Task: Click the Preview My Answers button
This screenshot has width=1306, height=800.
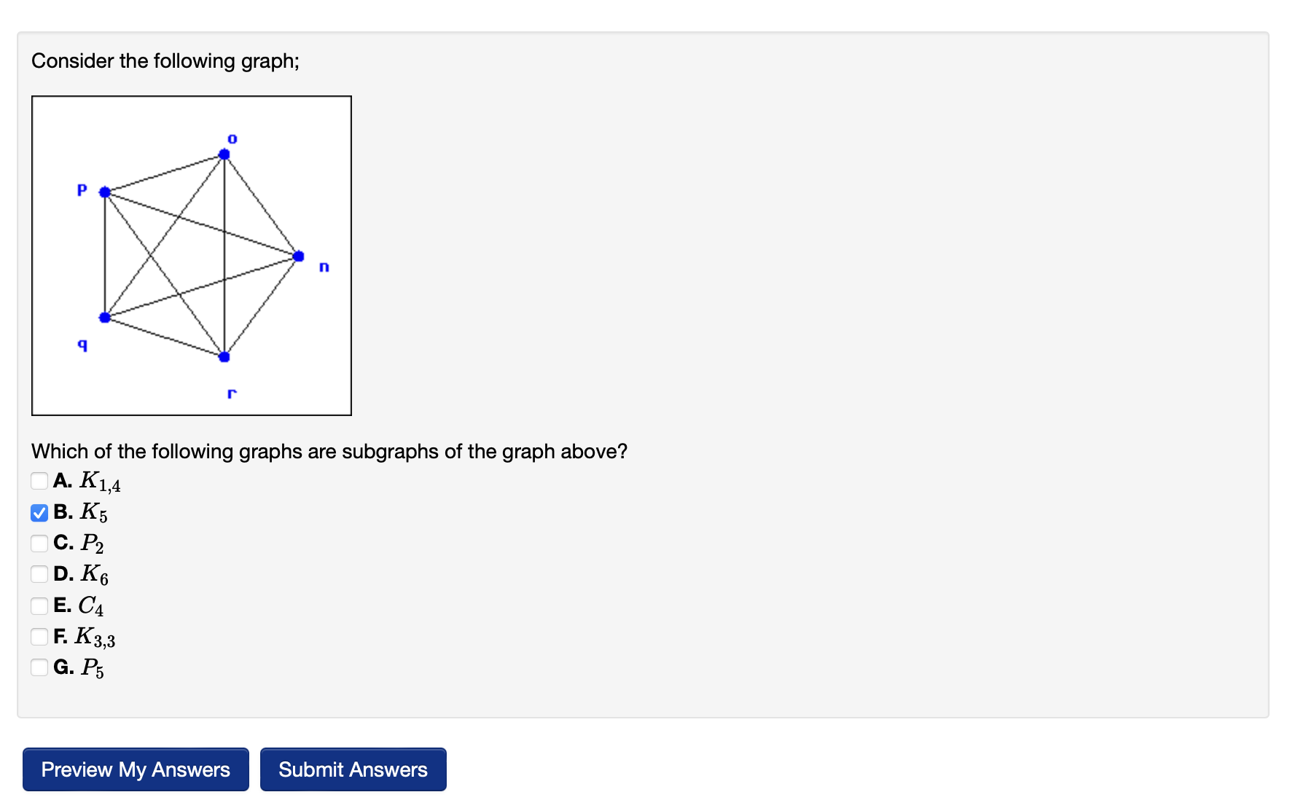Action: (x=135, y=769)
